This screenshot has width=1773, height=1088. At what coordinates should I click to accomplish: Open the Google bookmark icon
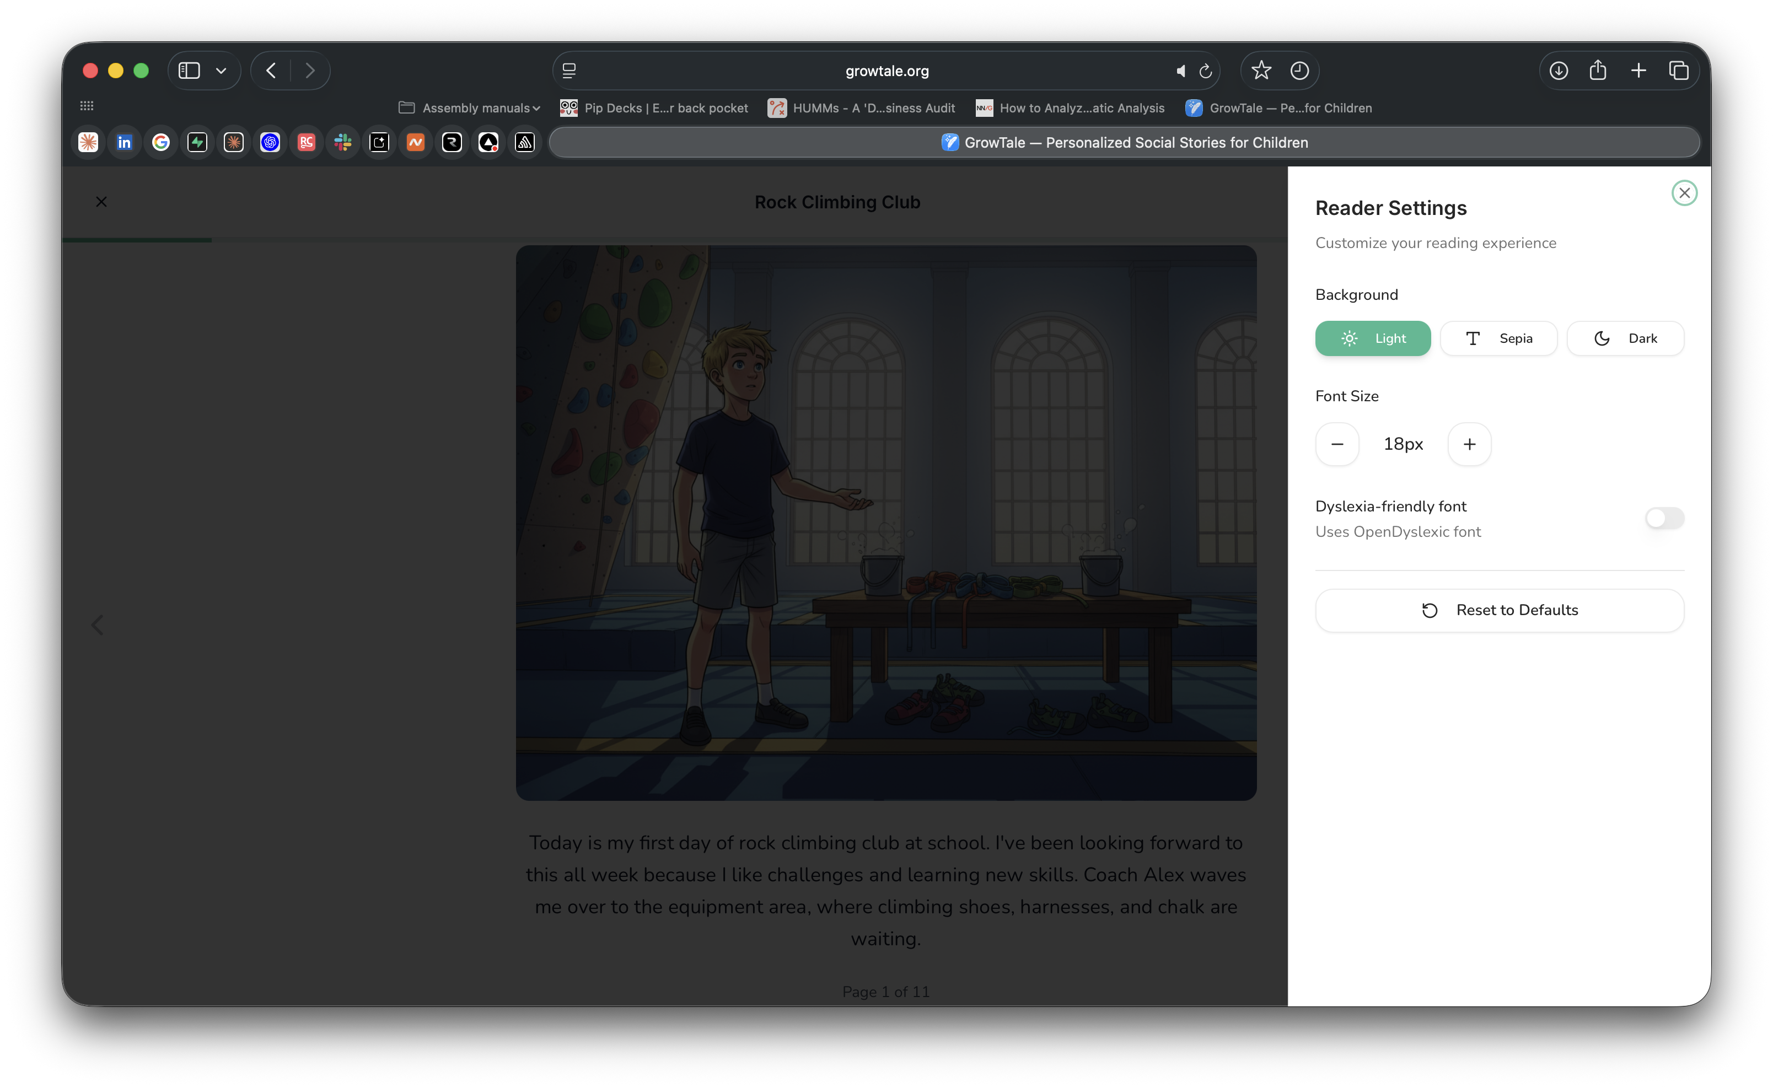tap(160, 142)
